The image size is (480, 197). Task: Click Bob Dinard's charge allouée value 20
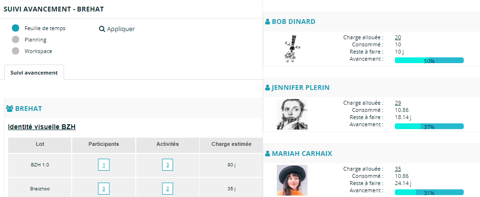(398, 37)
